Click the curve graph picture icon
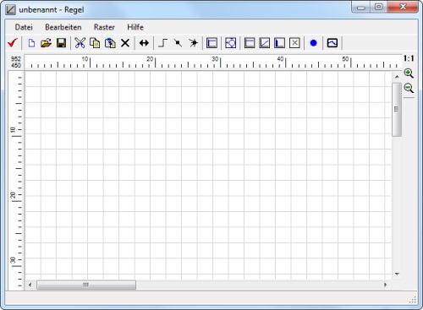The height and width of the screenshot is (310, 423). [332, 43]
